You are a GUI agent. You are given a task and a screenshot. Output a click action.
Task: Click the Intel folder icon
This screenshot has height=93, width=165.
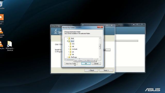69,38
